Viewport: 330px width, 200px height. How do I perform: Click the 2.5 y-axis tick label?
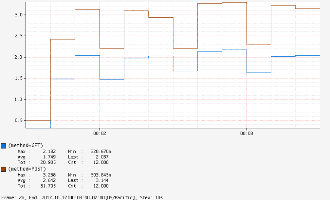click(18, 36)
